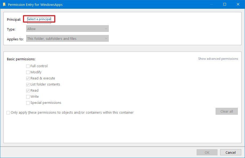The image size is (245, 158).
Task: Click the Permission Entry title bar icon
Action: tap(4, 4)
